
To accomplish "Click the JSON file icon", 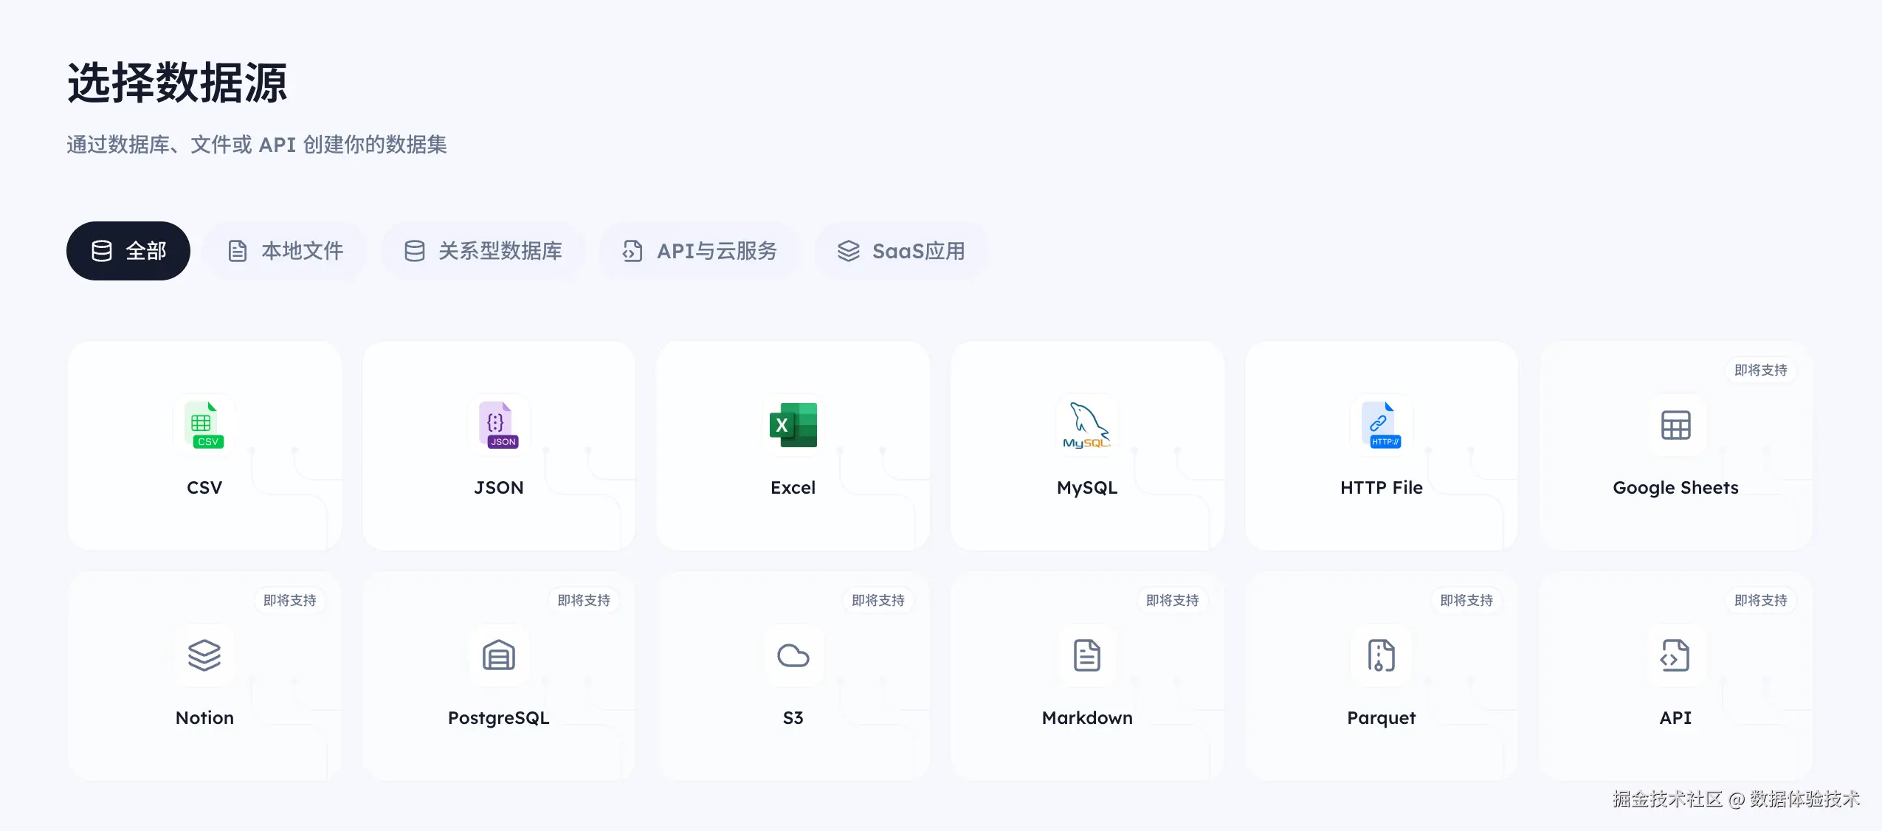I will click(499, 425).
